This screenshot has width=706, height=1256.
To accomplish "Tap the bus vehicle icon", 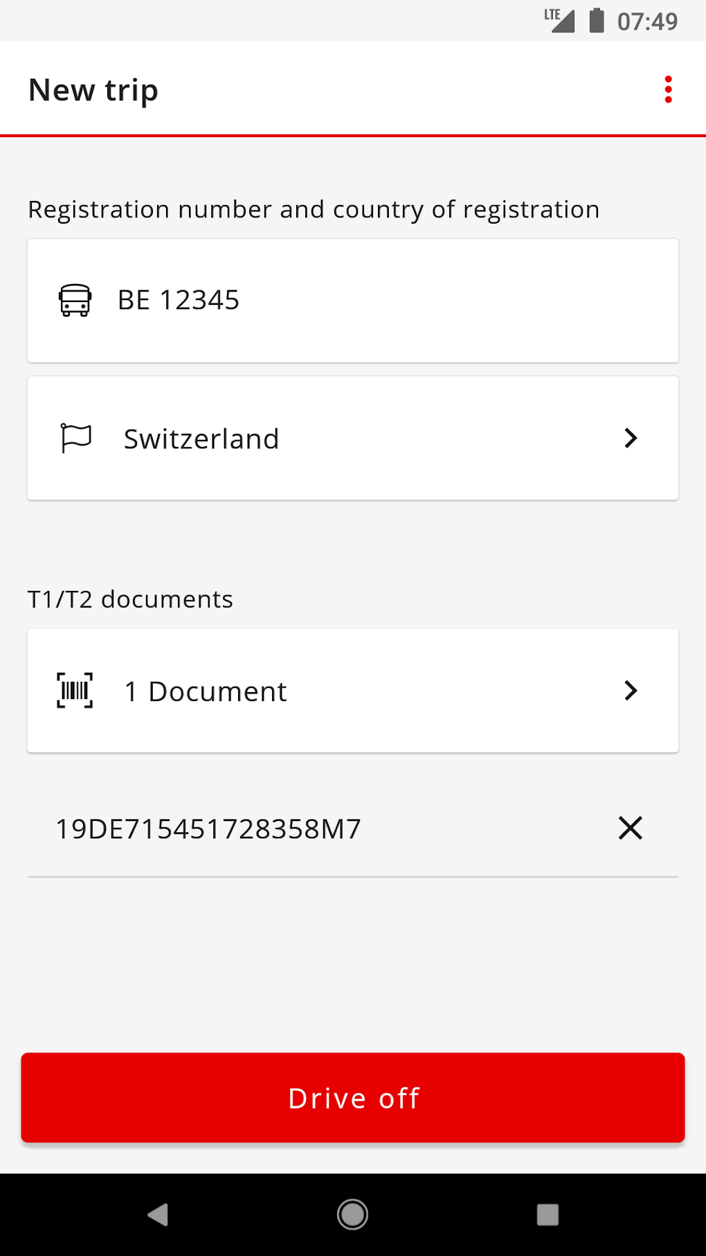I will click(x=75, y=301).
